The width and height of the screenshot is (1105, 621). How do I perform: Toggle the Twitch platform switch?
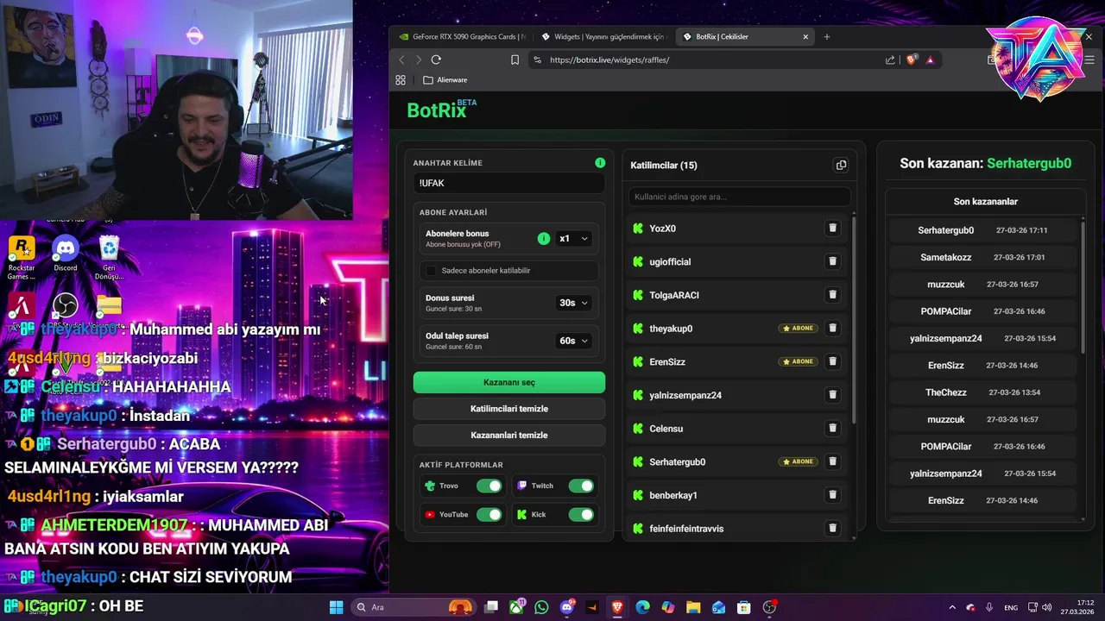581,486
